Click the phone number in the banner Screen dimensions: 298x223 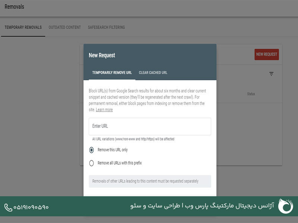[x=31, y=207]
